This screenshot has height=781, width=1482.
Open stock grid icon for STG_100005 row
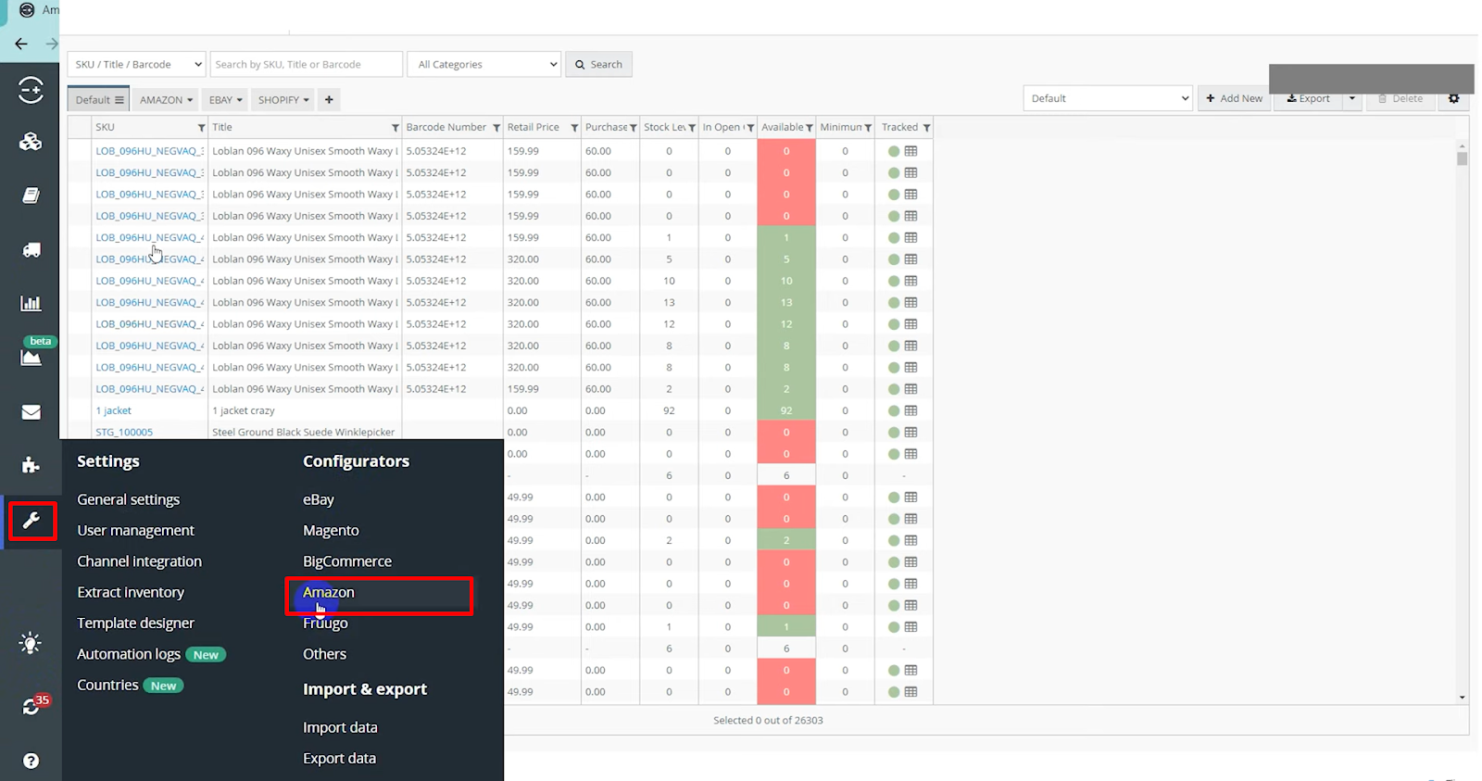click(x=911, y=432)
